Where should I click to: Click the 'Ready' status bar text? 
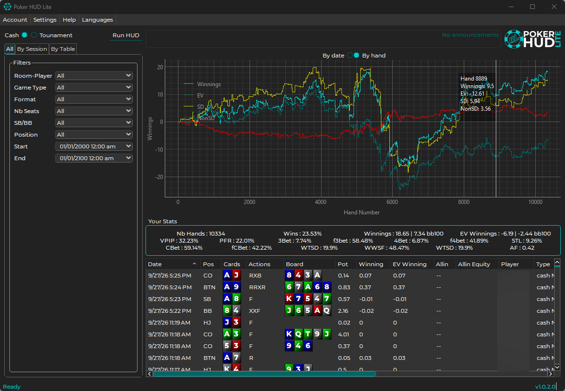pyautogui.click(x=12, y=387)
